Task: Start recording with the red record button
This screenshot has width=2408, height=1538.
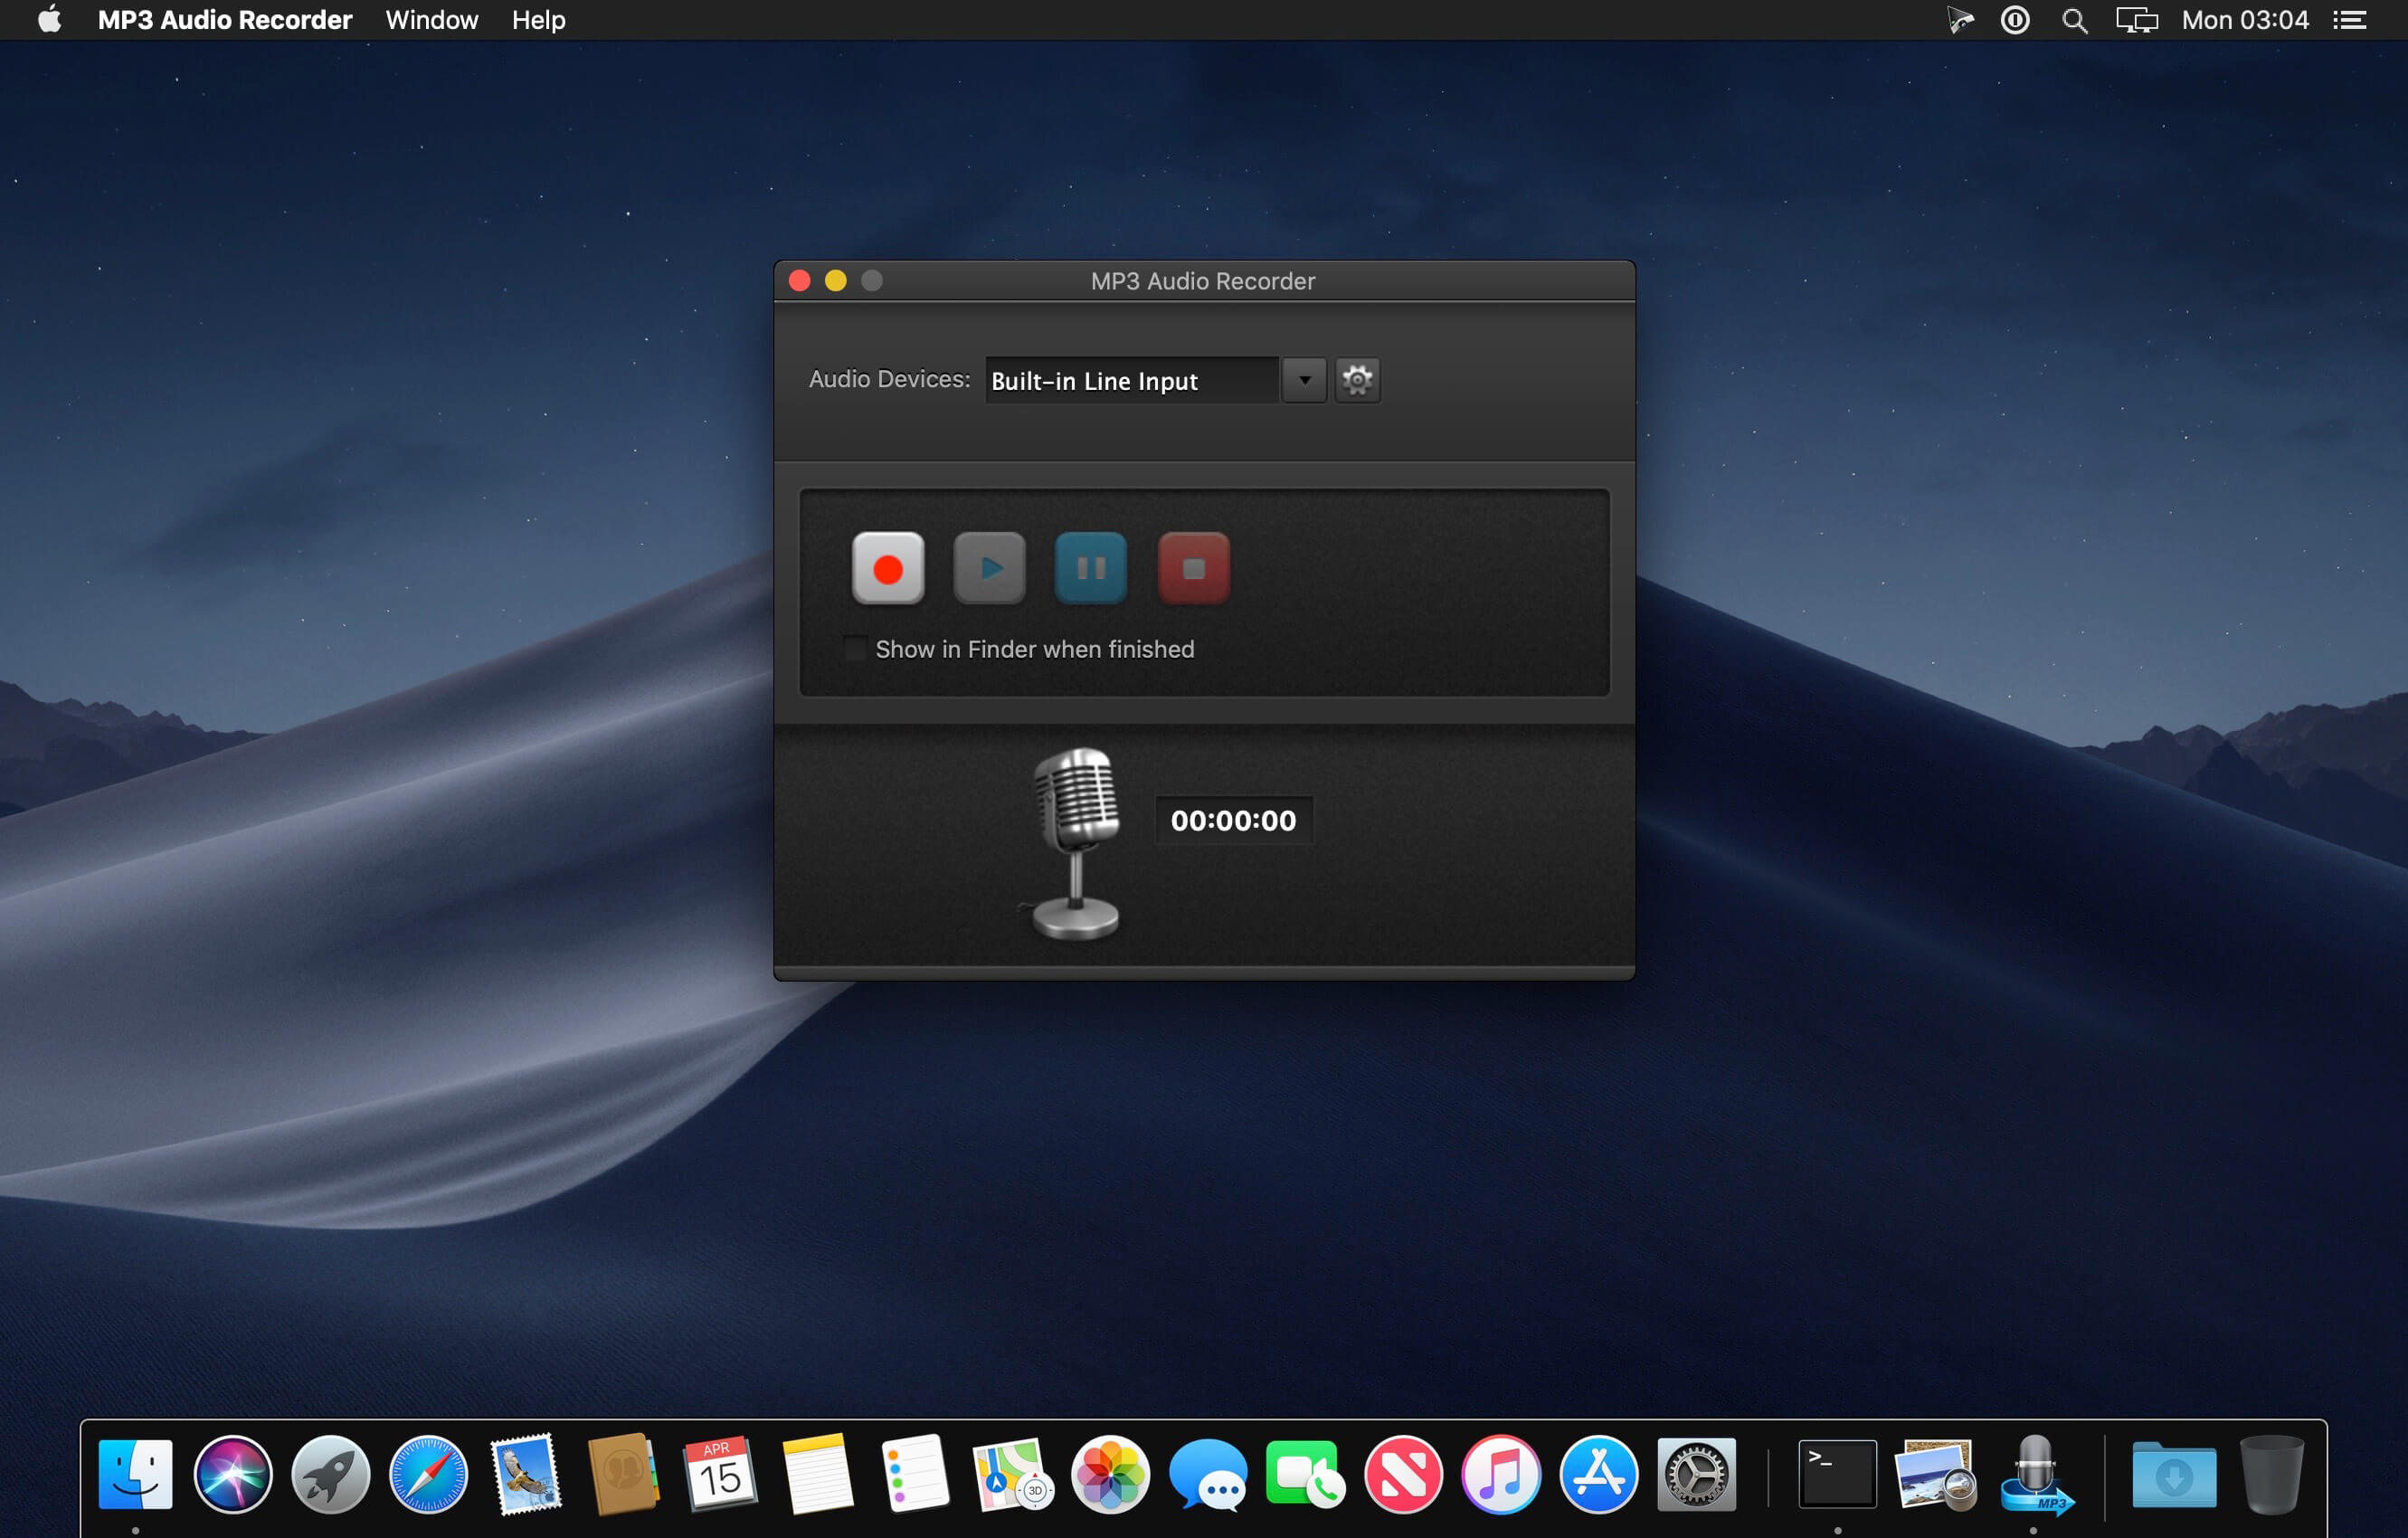Action: point(887,568)
